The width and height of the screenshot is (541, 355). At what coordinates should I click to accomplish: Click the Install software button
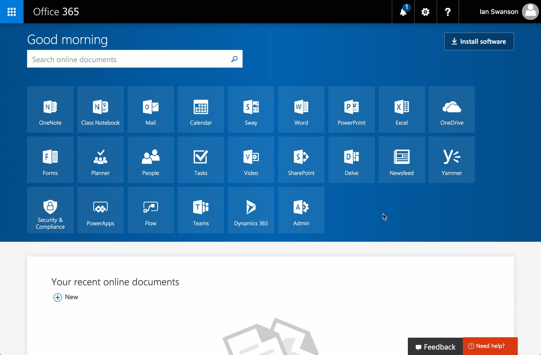coord(479,41)
